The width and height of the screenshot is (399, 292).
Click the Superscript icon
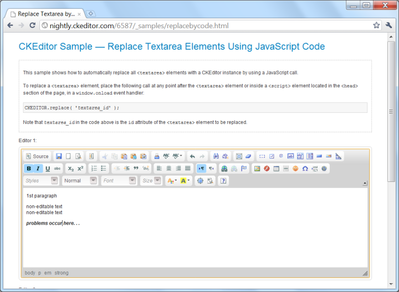click(80, 169)
